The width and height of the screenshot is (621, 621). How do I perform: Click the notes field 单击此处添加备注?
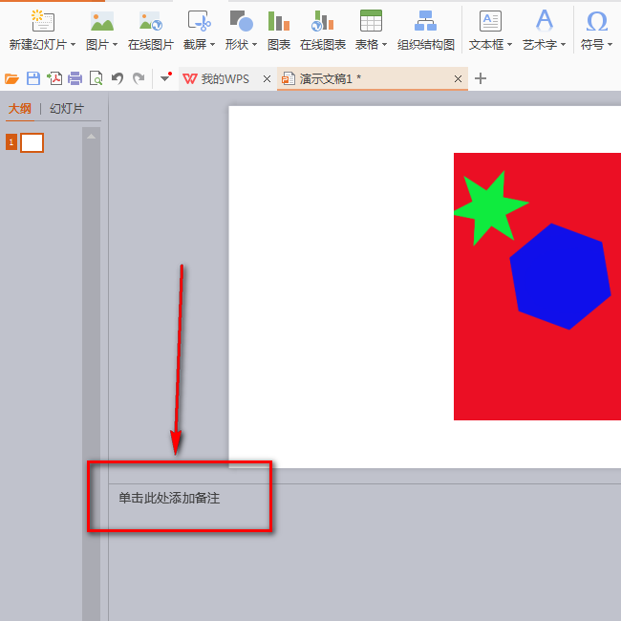click(x=169, y=498)
